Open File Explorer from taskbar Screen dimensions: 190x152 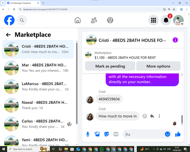[x=66, y=149]
